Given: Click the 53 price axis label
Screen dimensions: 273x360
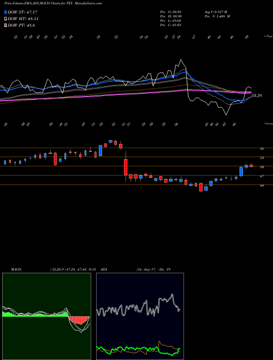Looking at the screenshot, I should tap(262, 158).
